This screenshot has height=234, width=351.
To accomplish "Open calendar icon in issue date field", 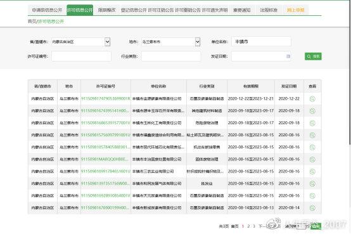I will pyautogui.click(x=288, y=56).
